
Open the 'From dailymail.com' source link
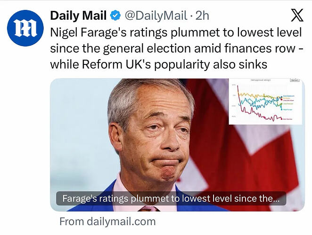(107, 221)
